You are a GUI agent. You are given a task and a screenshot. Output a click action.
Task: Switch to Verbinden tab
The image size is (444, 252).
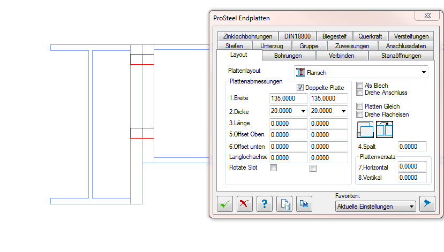[342, 56]
